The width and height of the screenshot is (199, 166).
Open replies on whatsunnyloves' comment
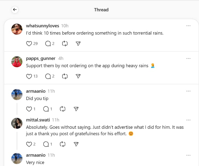tap(48, 44)
